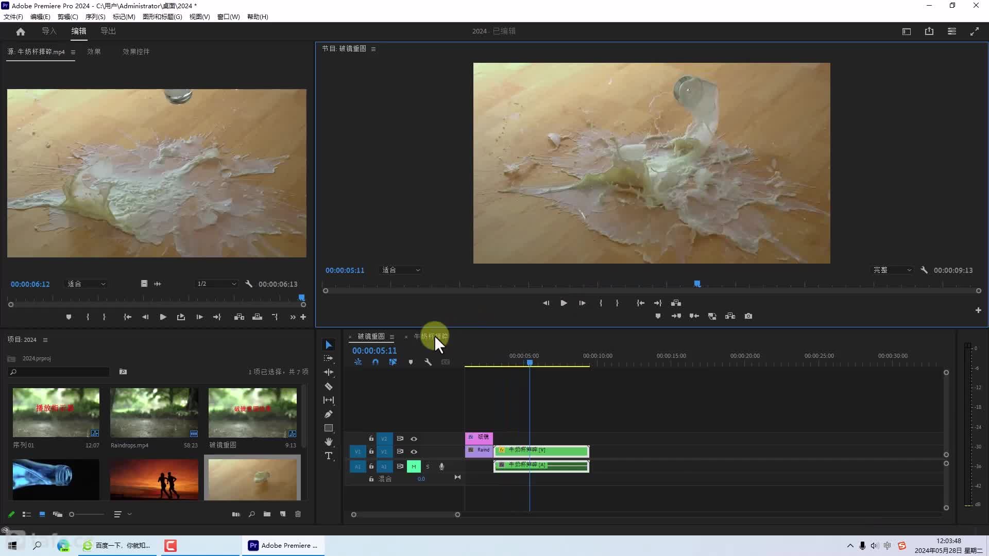Screen dimensions: 989x556
Task: Switch to 效果控件 tab
Action: [x=136, y=51]
